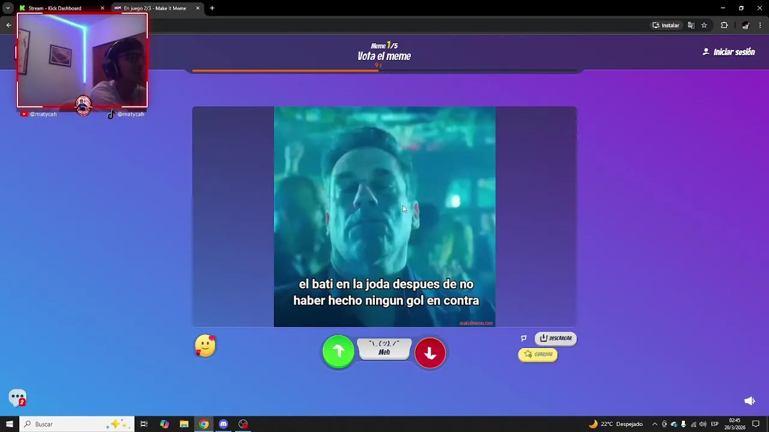Open the 22°C Despejado weather widget
The width and height of the screenshot is (769, 432).
(616, 424)
